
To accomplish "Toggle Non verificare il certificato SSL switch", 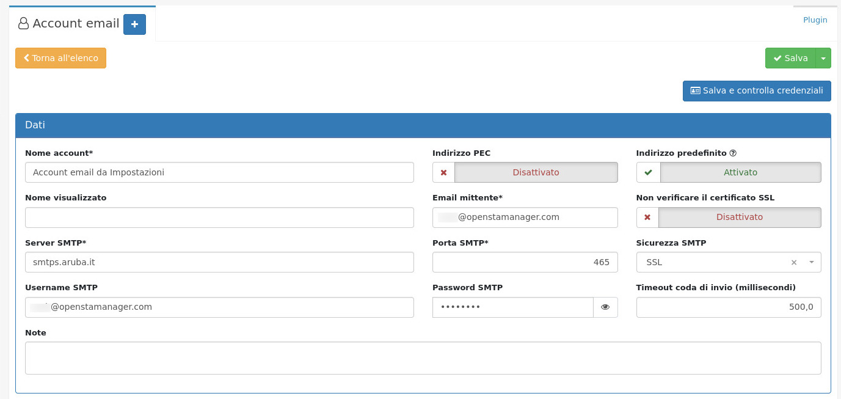I will (739, 217).
